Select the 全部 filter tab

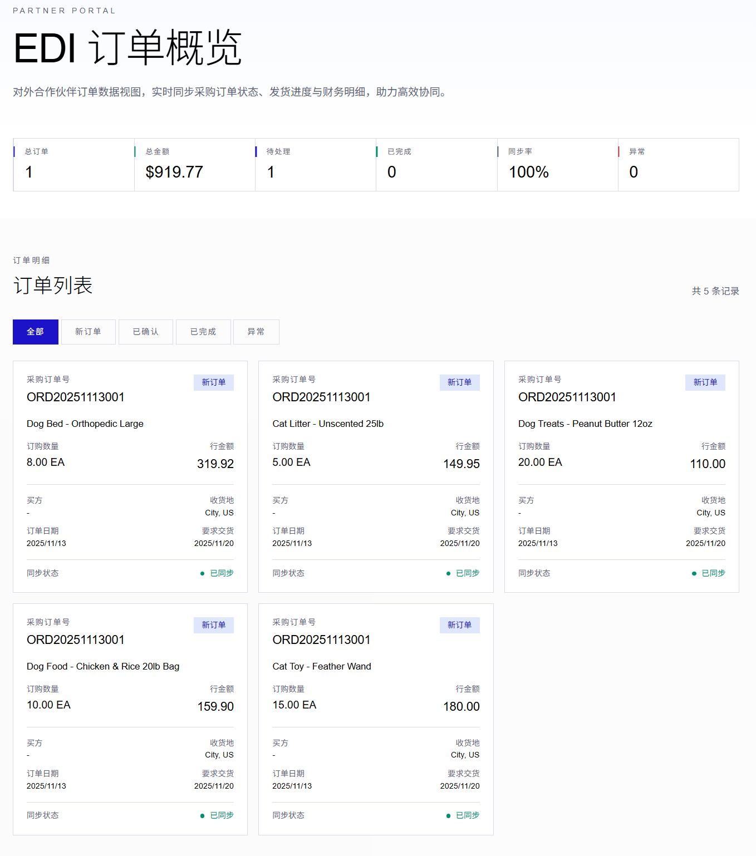coord(36,332)
